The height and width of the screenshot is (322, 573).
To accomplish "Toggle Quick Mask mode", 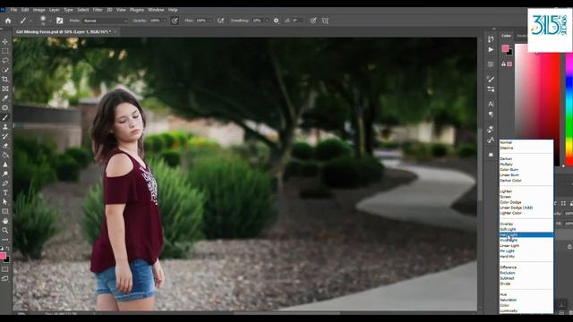I will tap(5, 269).
